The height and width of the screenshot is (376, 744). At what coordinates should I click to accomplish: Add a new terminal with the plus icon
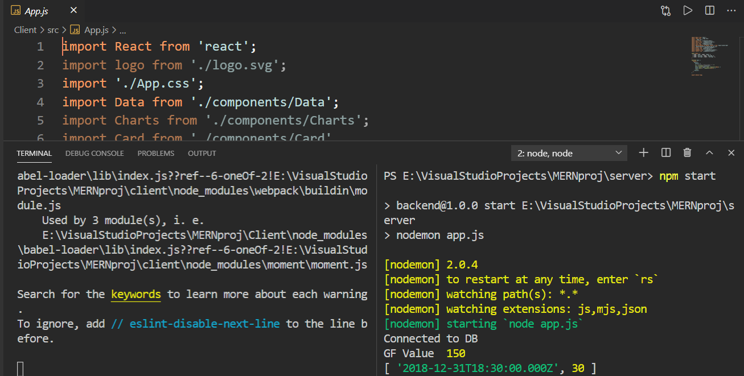pyautogui.click(x=644, y=152)
